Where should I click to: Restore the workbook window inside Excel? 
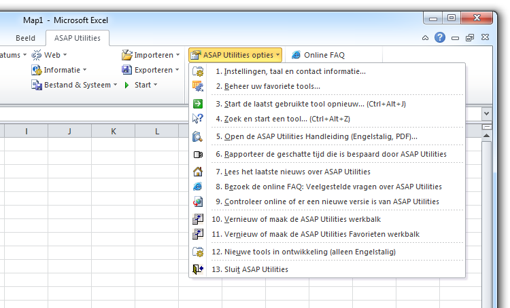[x=470, y=38]
